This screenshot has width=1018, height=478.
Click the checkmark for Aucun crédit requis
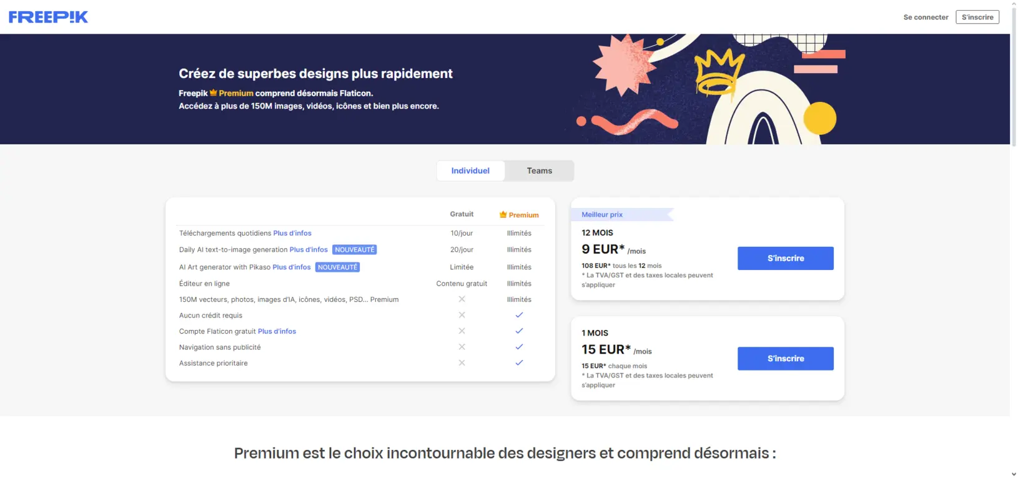(519, 315)
